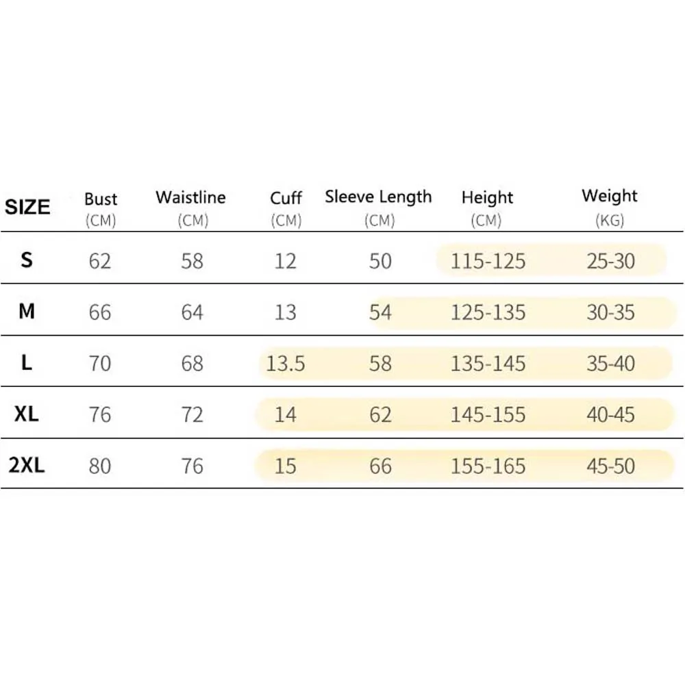Select the S size row label
The width and height of the screenshot is (685, 685).
[27, 260]
